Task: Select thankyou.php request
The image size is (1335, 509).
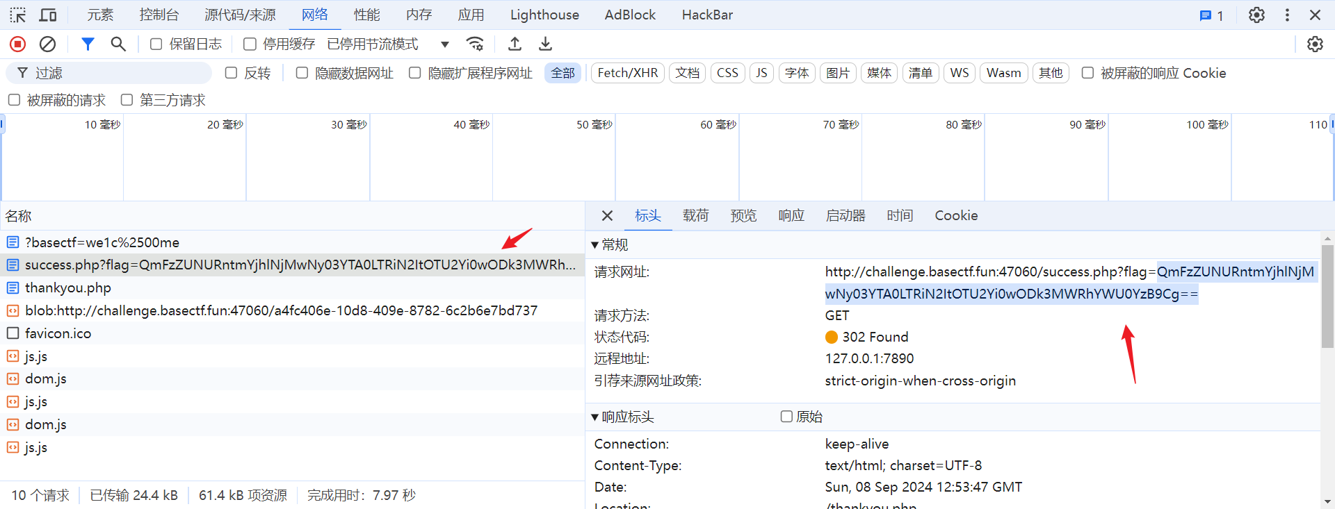Action: (68, 287)
